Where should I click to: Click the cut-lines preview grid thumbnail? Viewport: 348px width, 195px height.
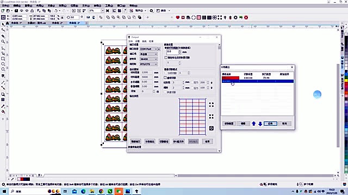[192, 117]
